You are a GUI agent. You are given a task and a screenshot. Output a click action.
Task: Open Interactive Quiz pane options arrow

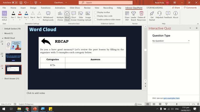[x=190, y=28]
